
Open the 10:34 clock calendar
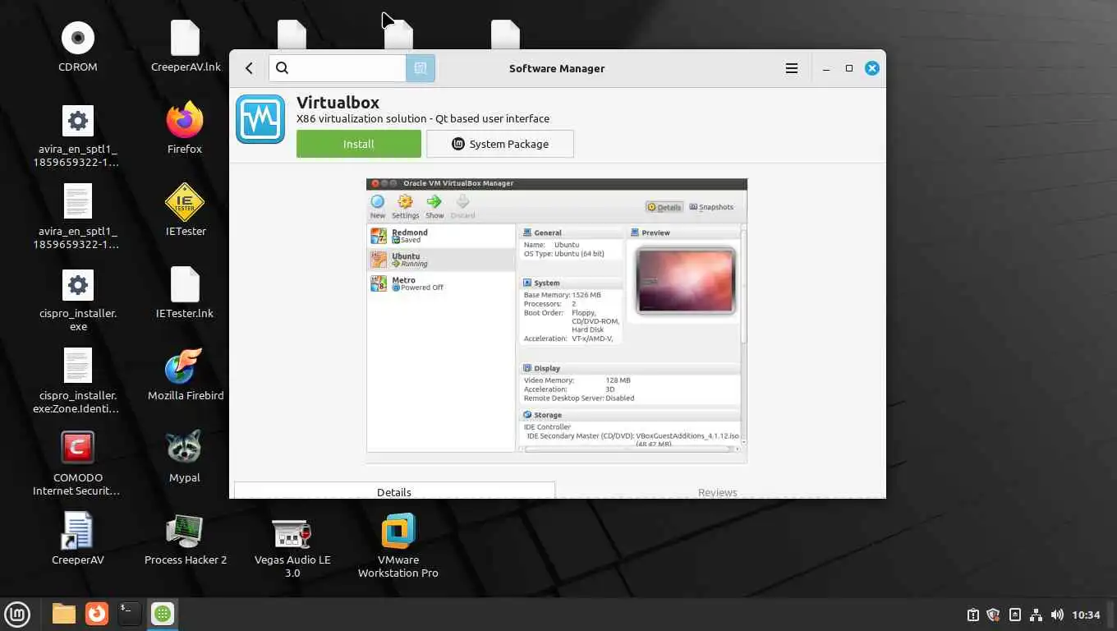(x=1086, y=615)
